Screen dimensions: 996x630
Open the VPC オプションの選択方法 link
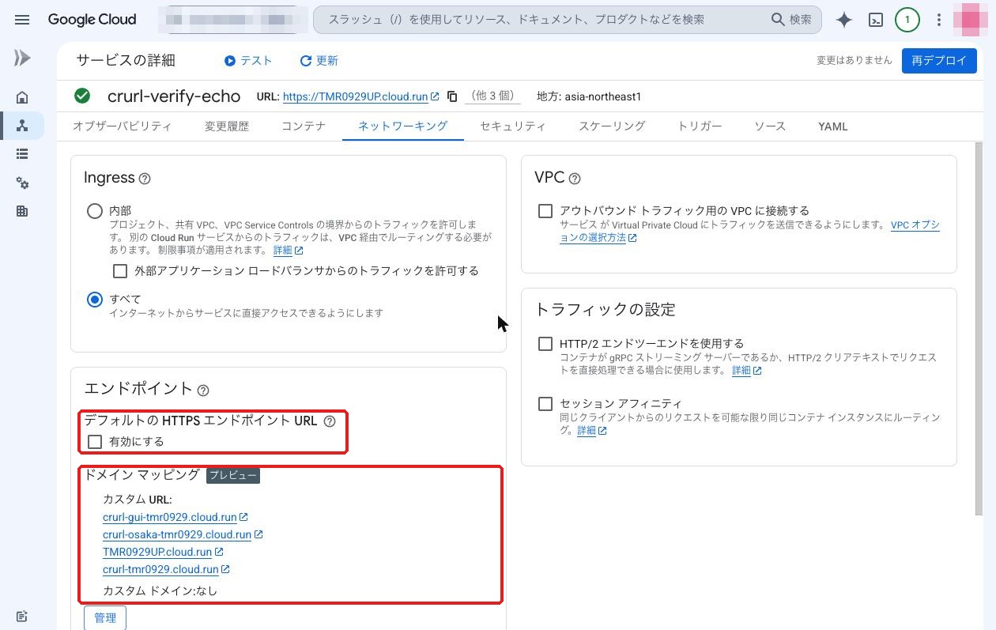[749, 231]
